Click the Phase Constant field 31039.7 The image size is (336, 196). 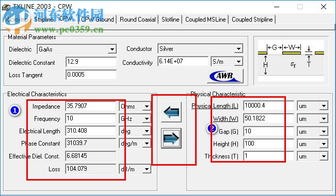click(x=91, y=143)
